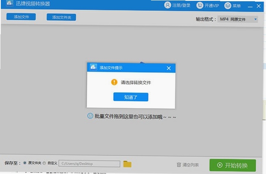Confirm the dialog with 知道了
The height and width of the screenshot is (174, 266).
[x=131, y=97]
